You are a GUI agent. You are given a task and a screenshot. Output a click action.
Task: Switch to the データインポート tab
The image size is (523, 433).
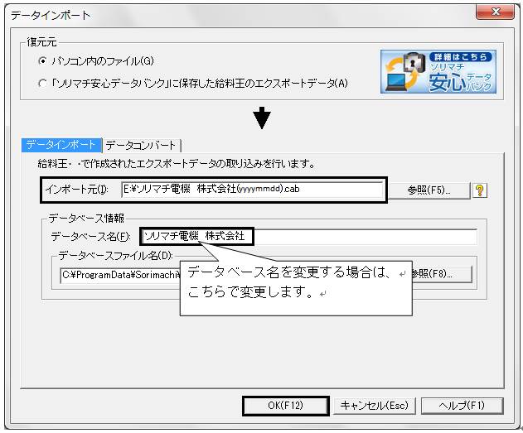point(61,145)
